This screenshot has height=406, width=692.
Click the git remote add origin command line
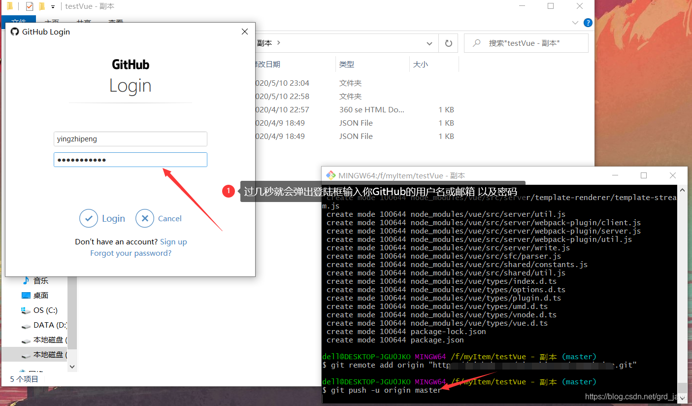point(479,365)
